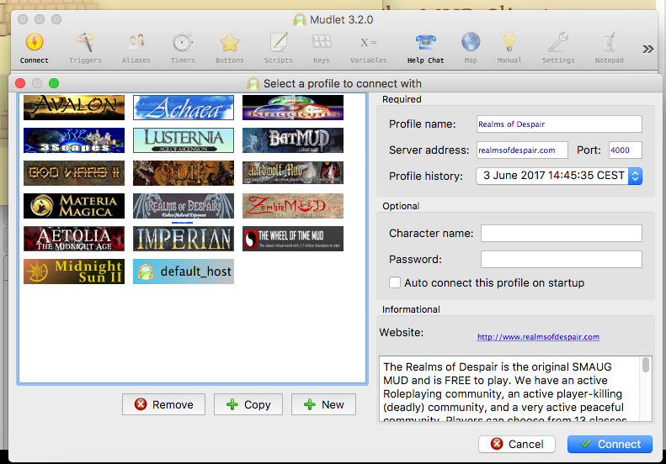
Task: Select the default_host profile
Action: (184, 272)
